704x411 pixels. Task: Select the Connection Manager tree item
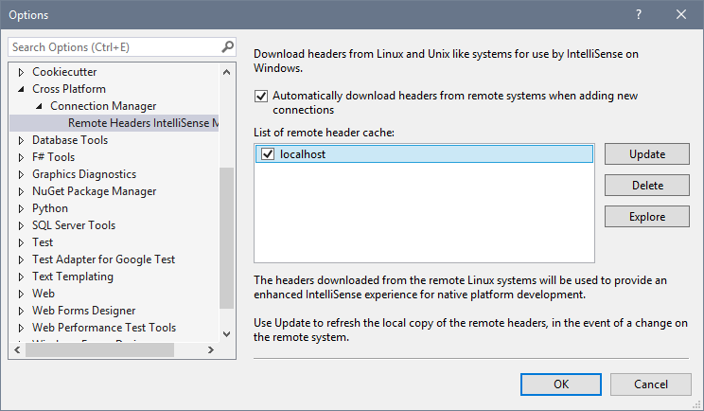click(103, 106)
